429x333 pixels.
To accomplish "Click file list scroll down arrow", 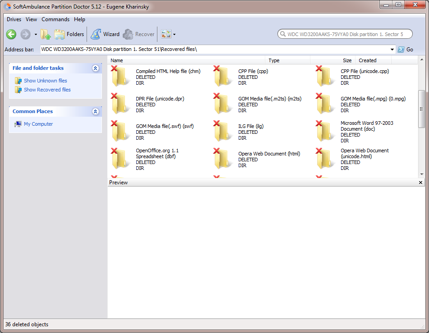I will tap(421, 174).
